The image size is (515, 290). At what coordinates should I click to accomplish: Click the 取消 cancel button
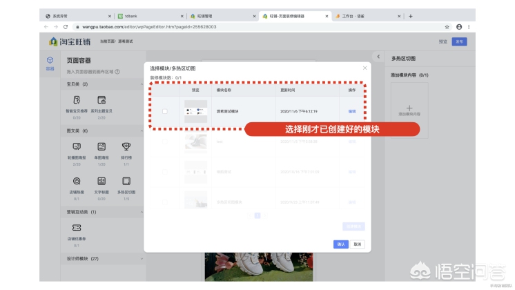coord(358,244)
